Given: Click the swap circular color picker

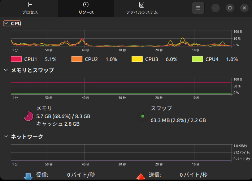Looking at the screenshot, I should coord(143,116).
